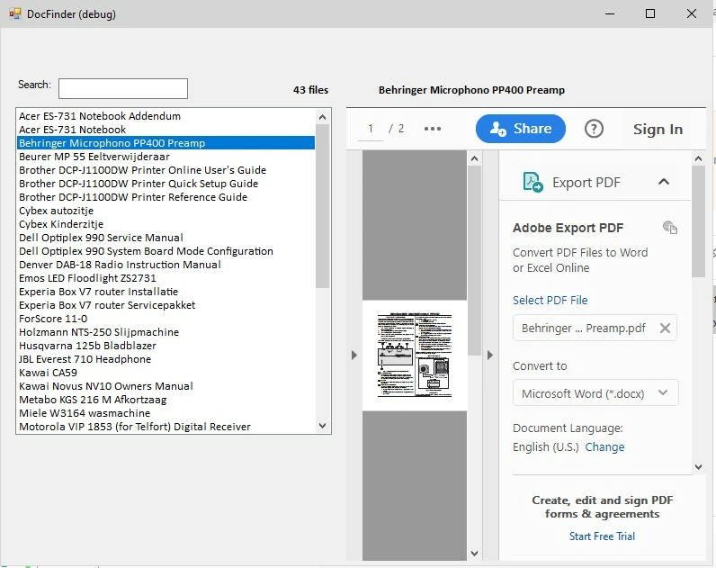Select Dell Optiplex 990 System Board Mode Configuration
The height and width of the screenshot is (568, 716).
click(x=166, y=251)
